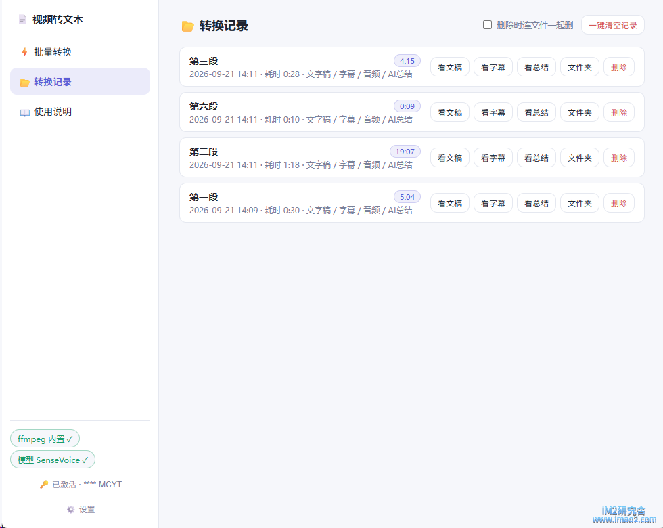The image size is (663, 528).
Task: Open the 文件夹 for 第三段
Action: 580,67
